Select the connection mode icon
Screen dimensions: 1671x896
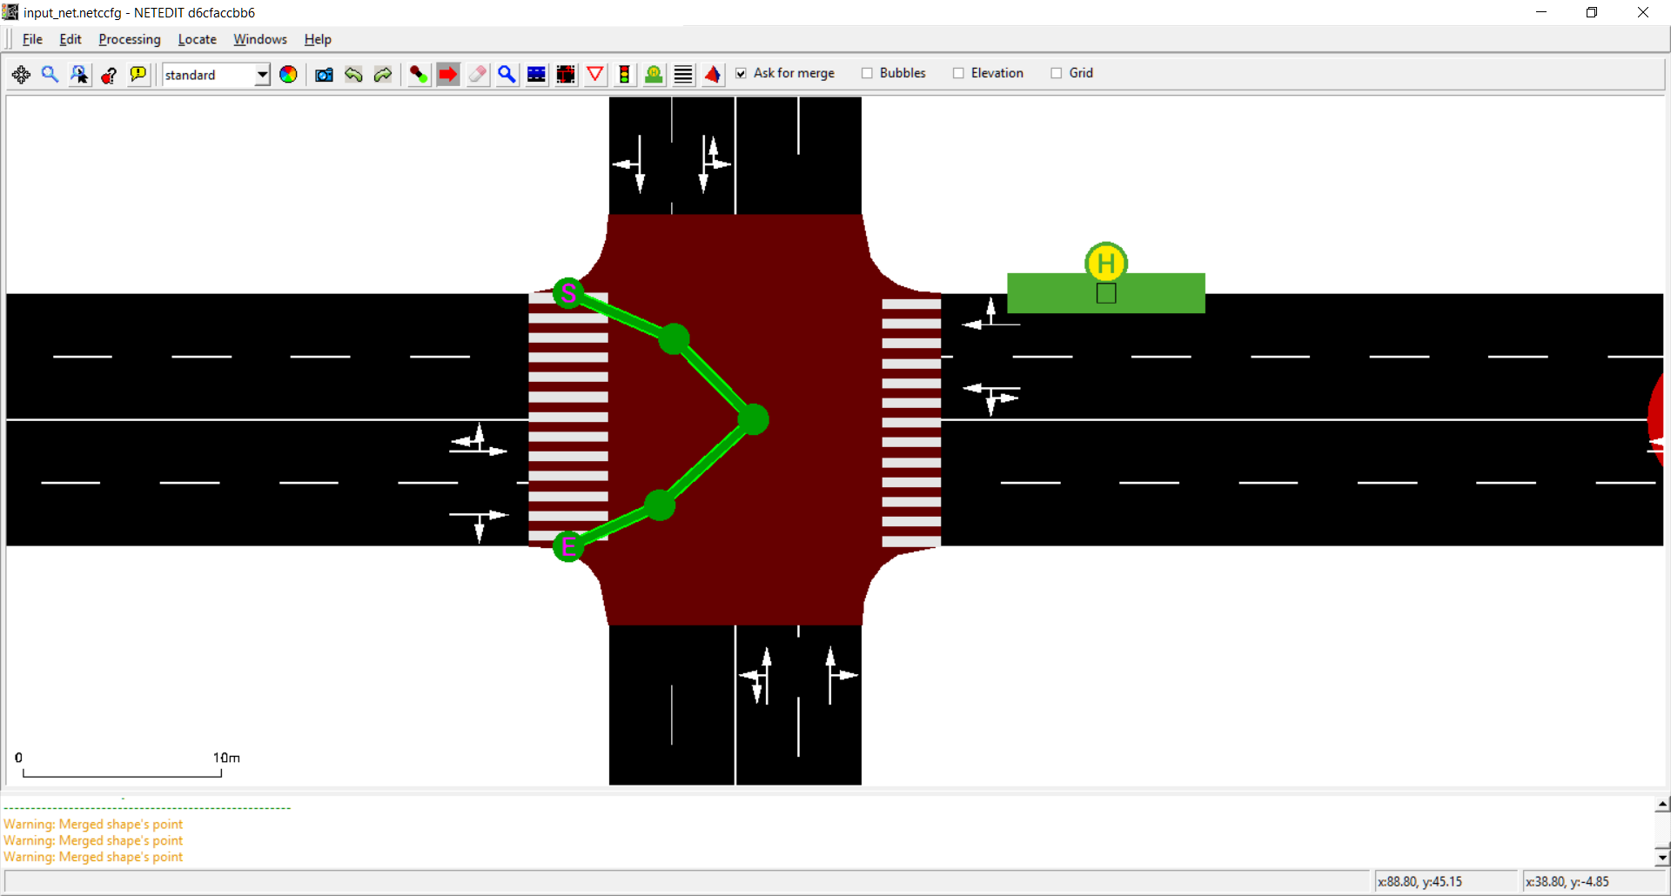566,75
